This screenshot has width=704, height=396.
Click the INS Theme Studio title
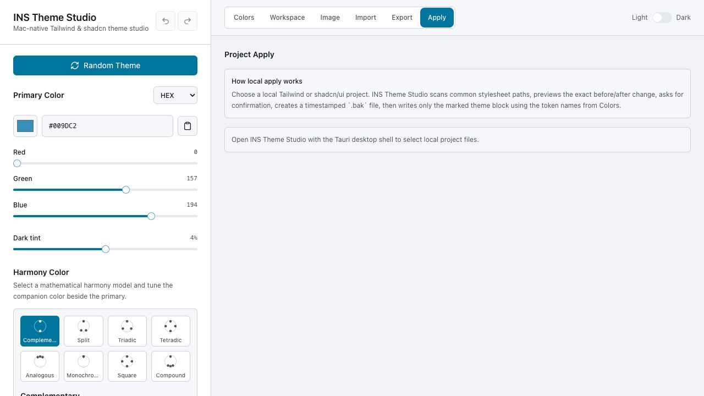pyautogui.click(x=54, y=17)
